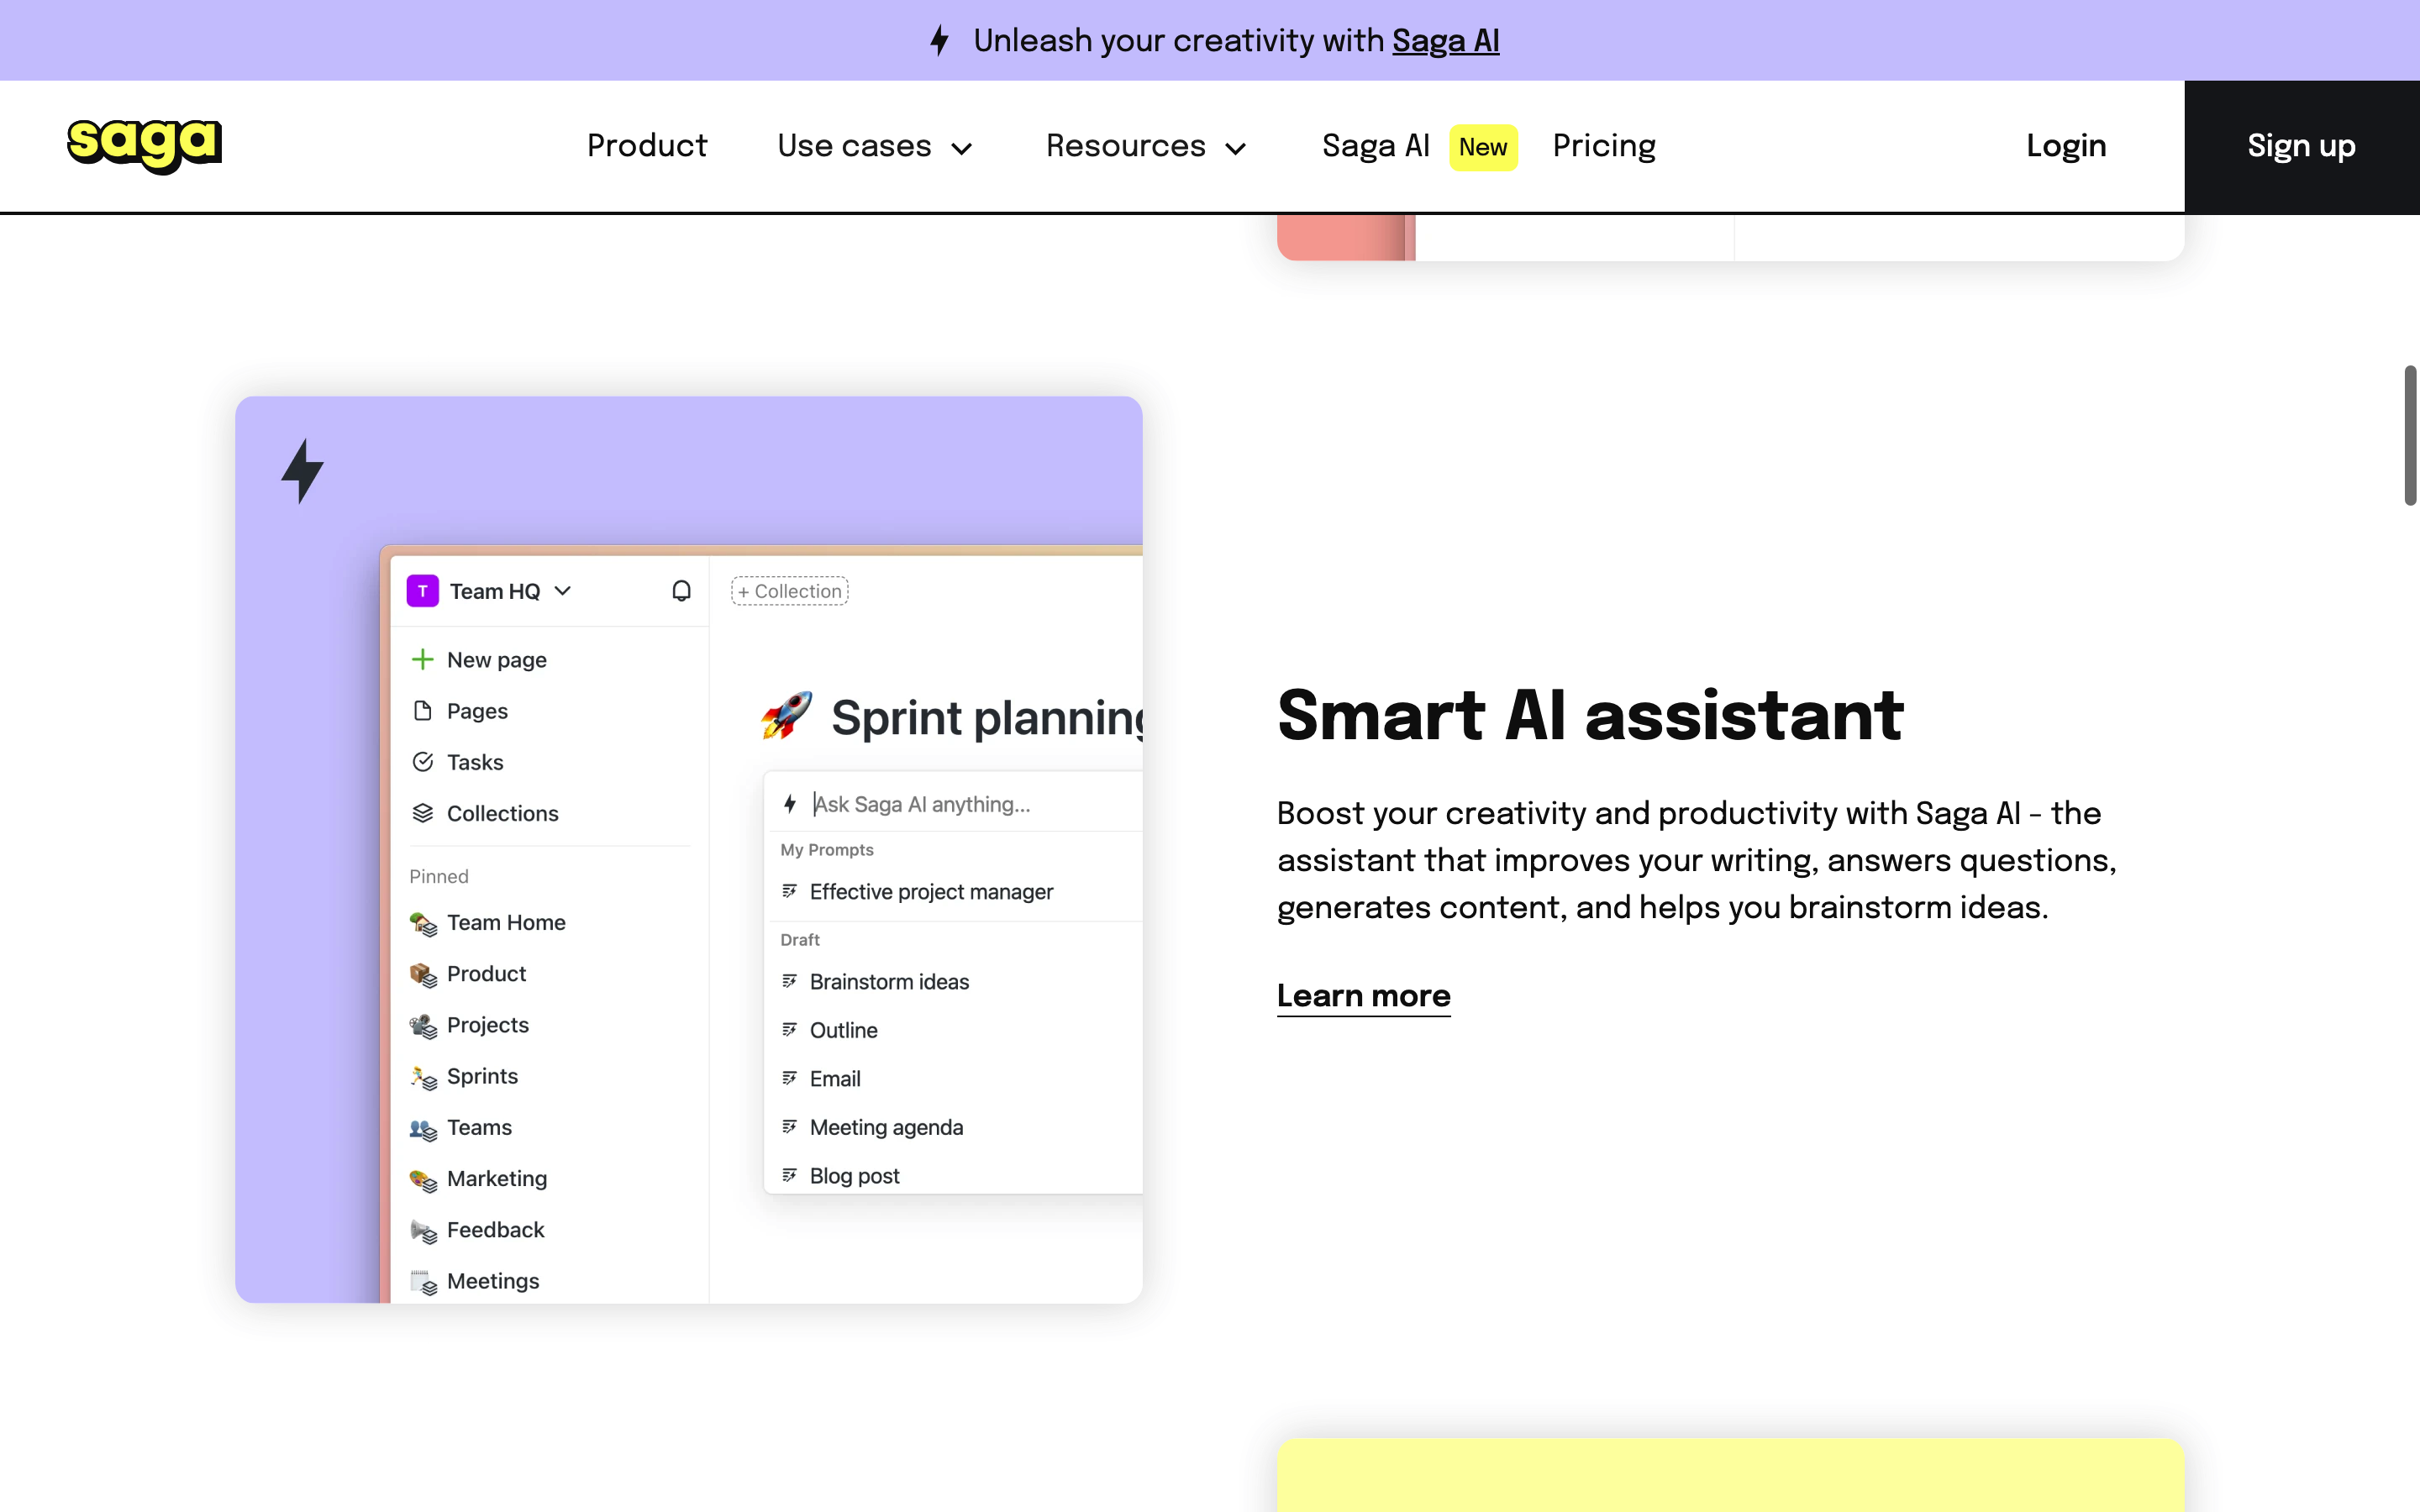Click the green plus New page icon
The image size is (2420, 1512).
(x=422, y=659)
